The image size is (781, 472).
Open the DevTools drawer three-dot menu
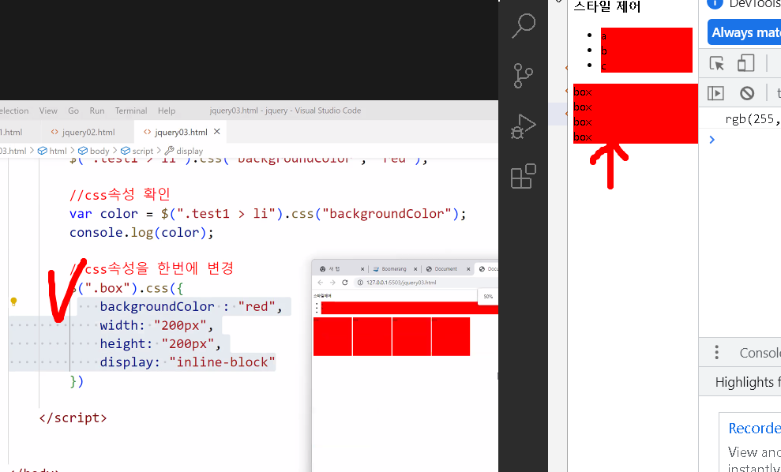[x=717, y=353]
